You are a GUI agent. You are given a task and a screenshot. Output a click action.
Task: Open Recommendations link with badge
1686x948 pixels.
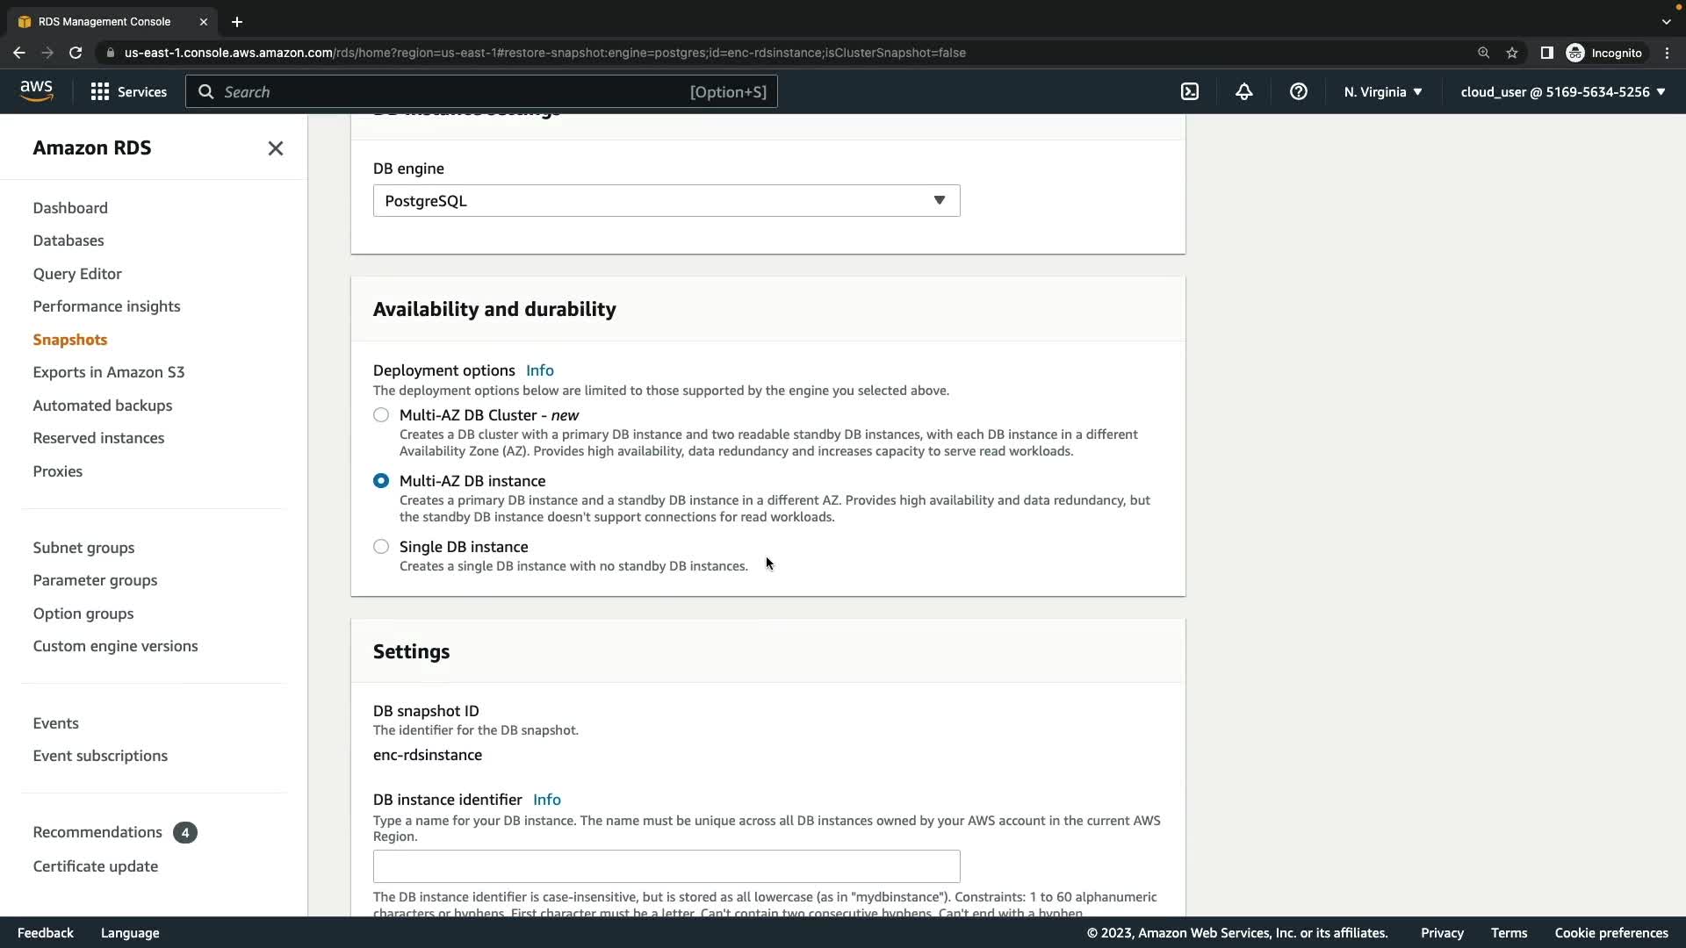click(97, 832)
